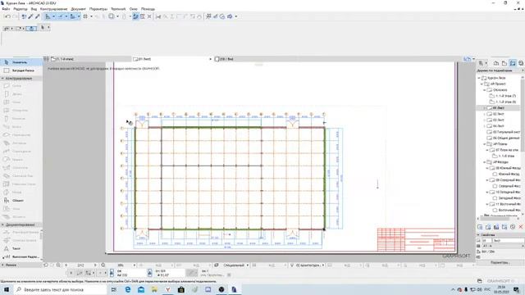Collapse the АР Планы tree folder
Image resolution: width=525 pixels, height=295 pixels.
click(x=485, y=144)
